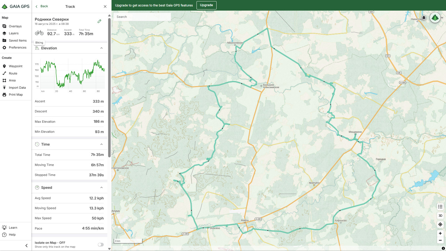Screen dimensions: 446x251
Task: Collapse the Time section
Action: (101, 144)
